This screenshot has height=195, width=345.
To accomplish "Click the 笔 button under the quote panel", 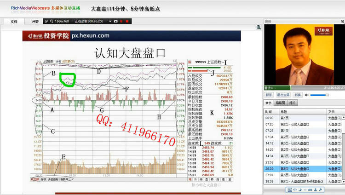I will (x=190, y=180).
